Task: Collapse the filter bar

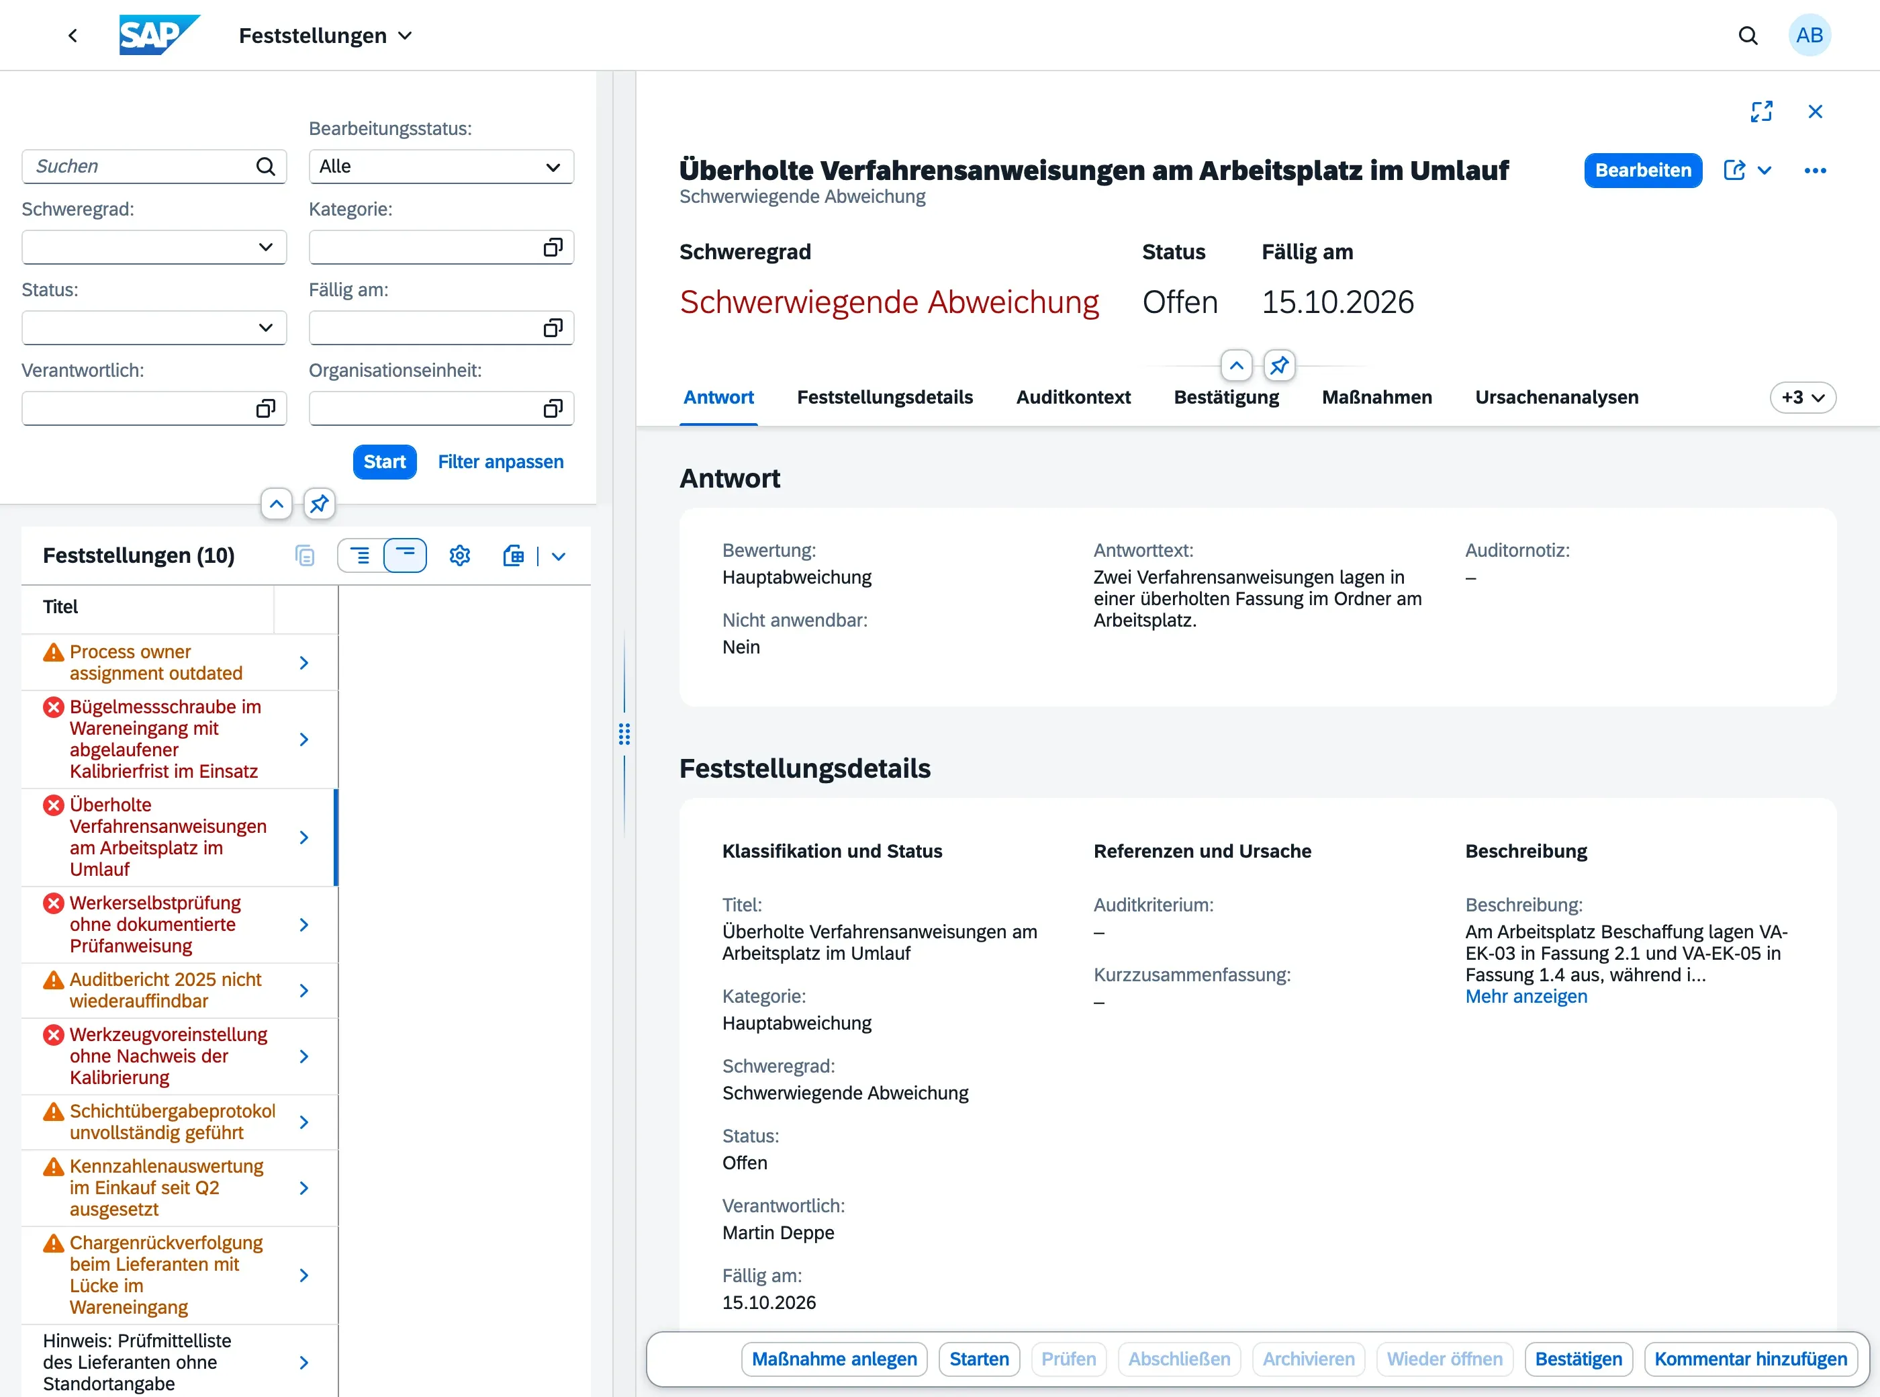Action: point(277,504)
